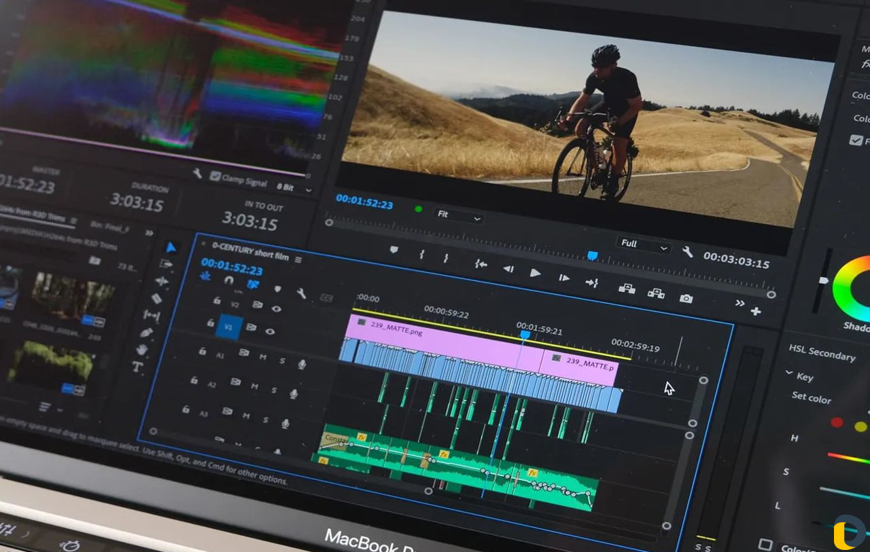Click the timeline timecode 00:01:52:23
The width and height of the screenshot is (870, 552).
pyautogui.click(x=232, y=265)
